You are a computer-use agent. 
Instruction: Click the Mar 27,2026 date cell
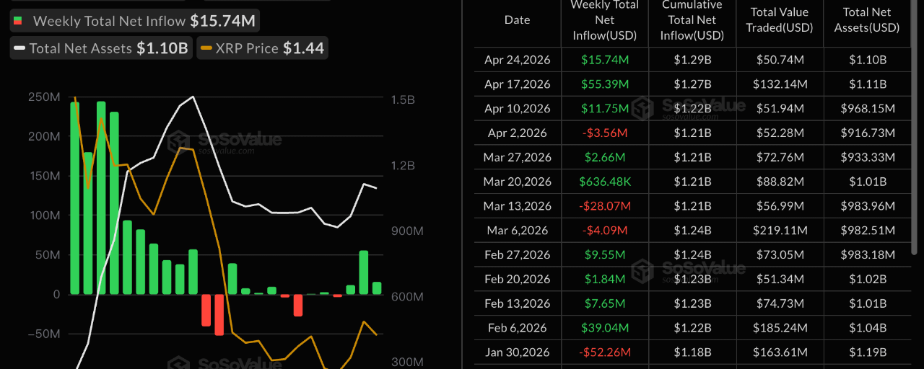[517, 157]
